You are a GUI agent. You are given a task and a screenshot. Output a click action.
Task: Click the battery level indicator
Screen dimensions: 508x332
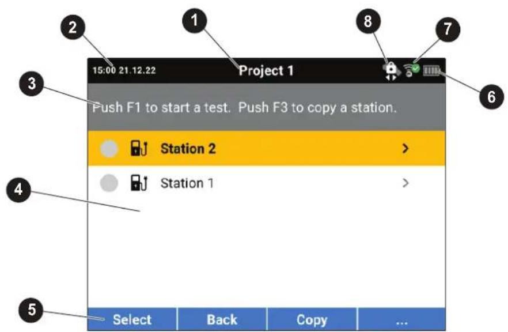point(431,70)
